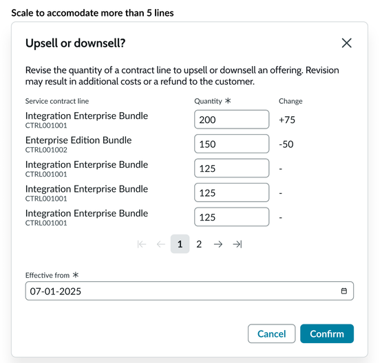Screen dimensions: 382x363
Task: Advance to next page with the right arrow
Action: point(218,244)
